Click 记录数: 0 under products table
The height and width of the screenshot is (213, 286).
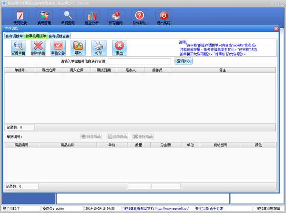(13, 186)
